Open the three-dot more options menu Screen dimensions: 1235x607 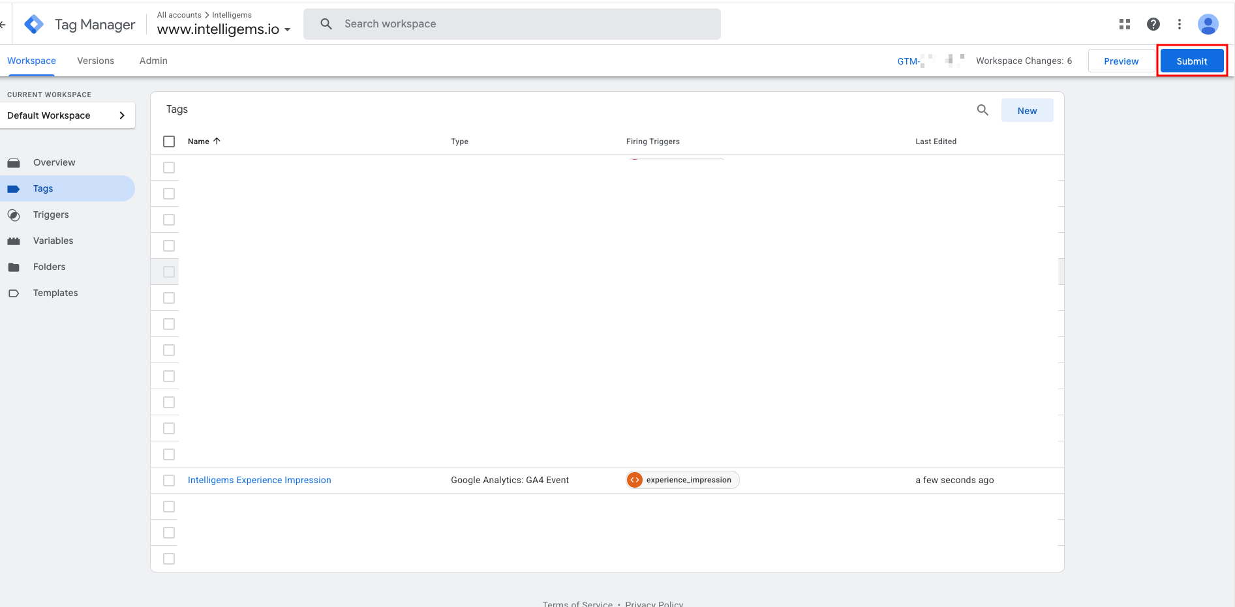coord(1179,24)
